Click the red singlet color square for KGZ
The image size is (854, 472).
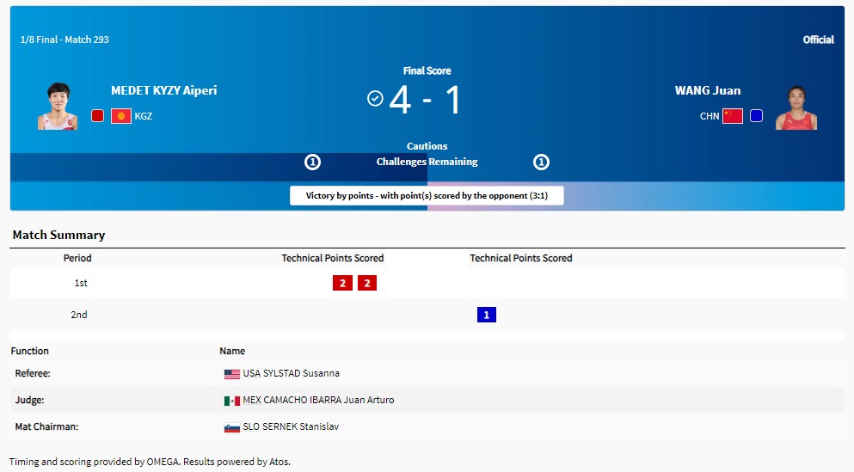pos(98,116)
